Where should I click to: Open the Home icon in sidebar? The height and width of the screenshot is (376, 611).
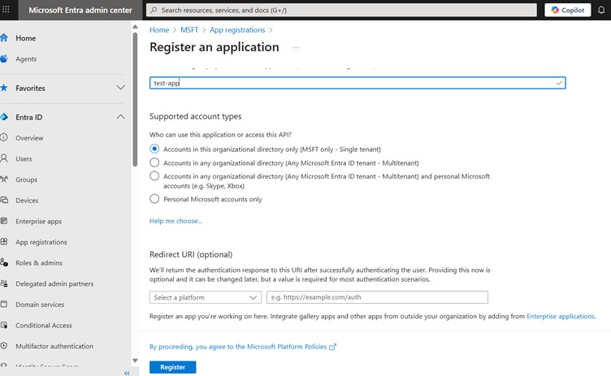point(4,38)
